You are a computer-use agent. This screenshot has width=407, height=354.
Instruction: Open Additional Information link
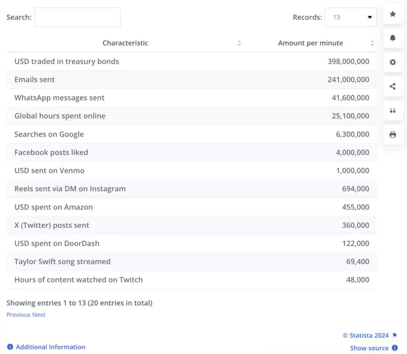click(x=50, y=347)
